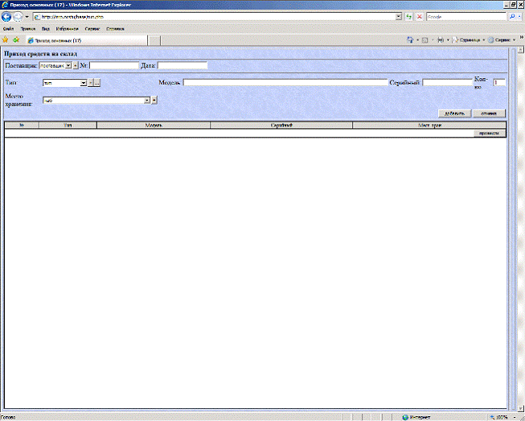Click the Stop loading X icon
Viewport: 525px width, 421px height.
point(420,17)
